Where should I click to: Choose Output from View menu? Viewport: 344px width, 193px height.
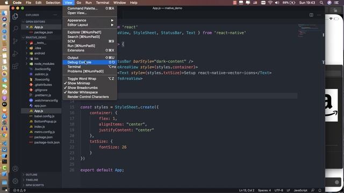(90, 57)
